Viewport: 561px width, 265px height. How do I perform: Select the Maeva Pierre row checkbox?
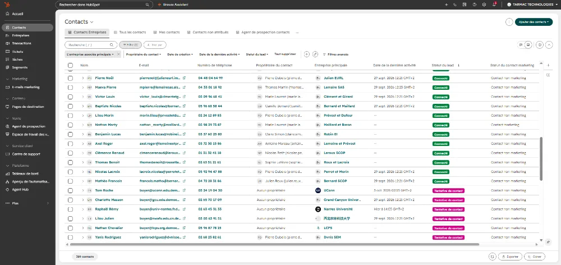tap(71, 88)
